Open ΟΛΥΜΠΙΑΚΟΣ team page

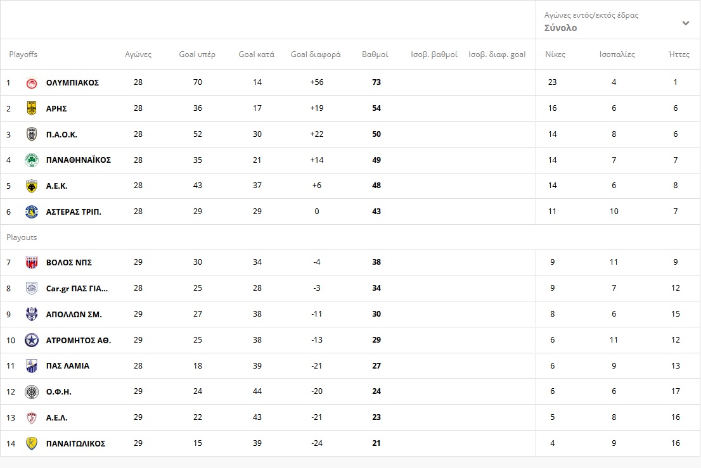coord(72,82)
